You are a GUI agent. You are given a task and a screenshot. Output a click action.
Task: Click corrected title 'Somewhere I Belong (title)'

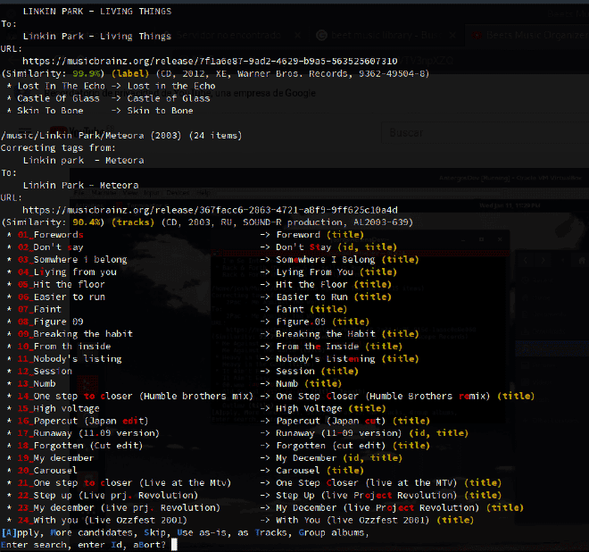347,259
